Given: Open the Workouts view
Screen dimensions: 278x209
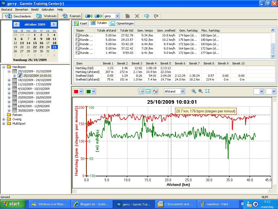Looking at the screenshot, I should [46, 16].
